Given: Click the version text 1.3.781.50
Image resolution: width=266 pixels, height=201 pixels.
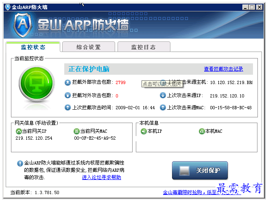Looking at the screenshot, I should click(x=47, y=192).
